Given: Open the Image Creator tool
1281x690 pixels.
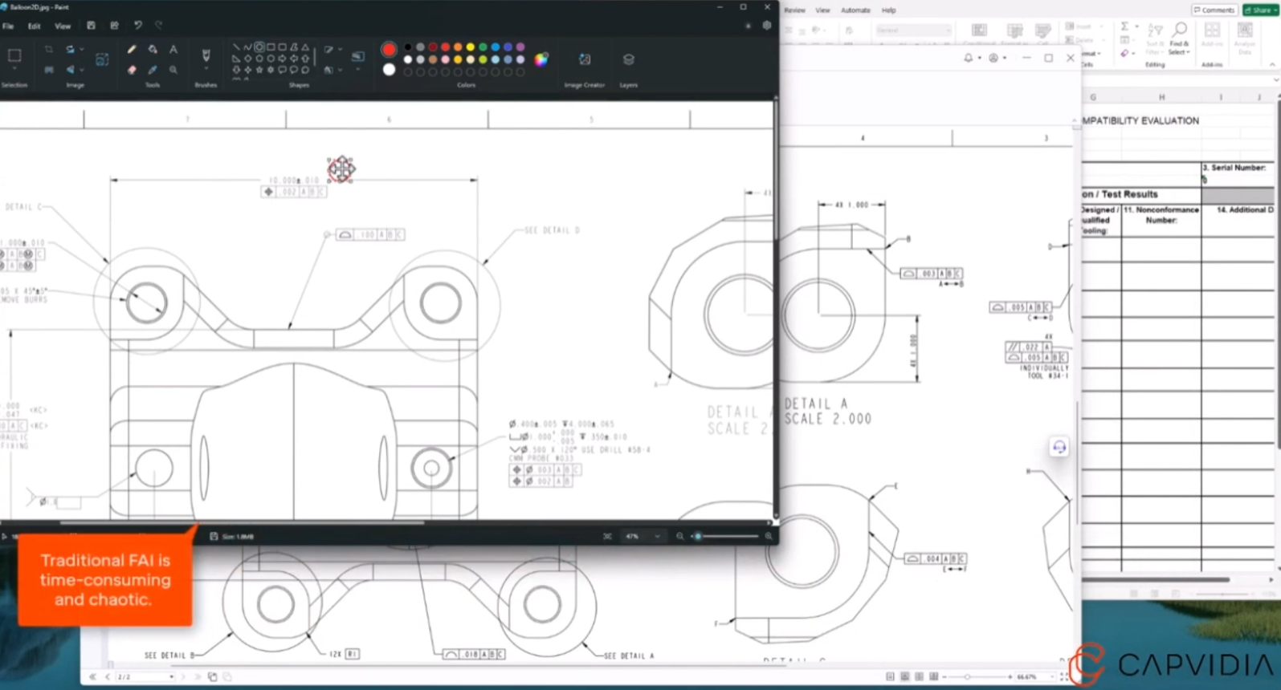Looking at the screenshot, I should (x=585, y=59).
